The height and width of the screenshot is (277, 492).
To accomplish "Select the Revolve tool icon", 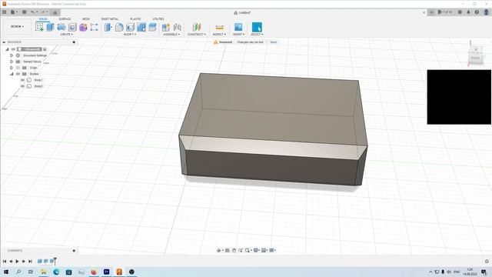I will 61,27.
